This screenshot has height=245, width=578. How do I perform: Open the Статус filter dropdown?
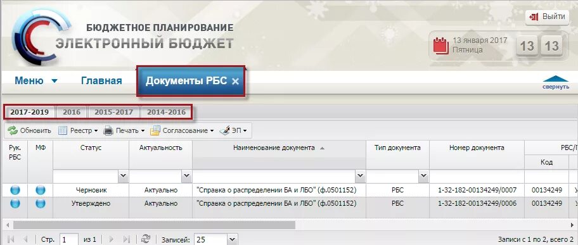tap(123, 176)
